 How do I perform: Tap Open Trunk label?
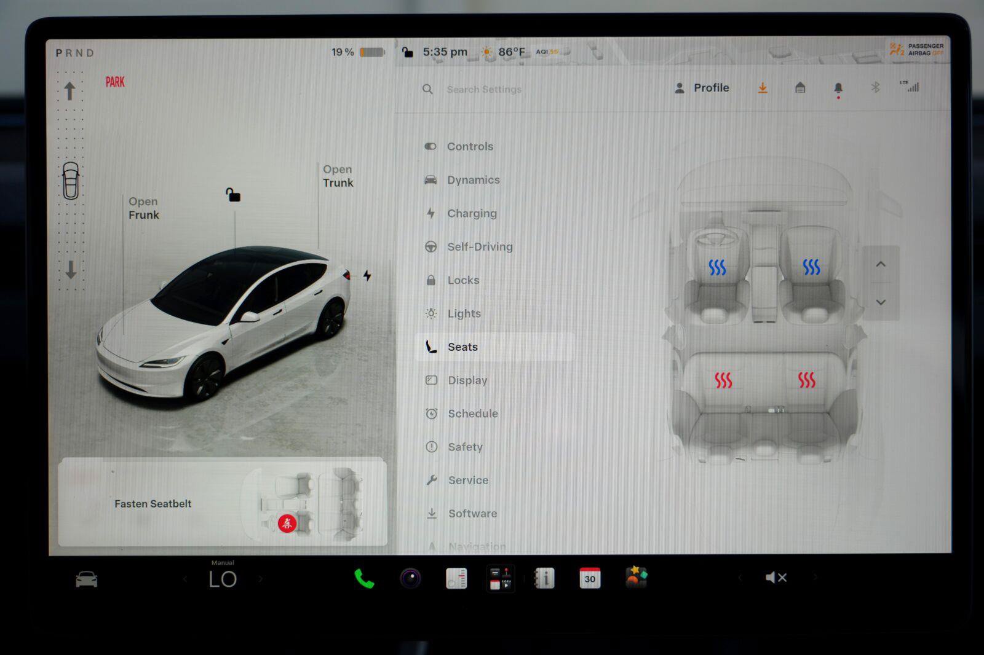coord(338,176)
